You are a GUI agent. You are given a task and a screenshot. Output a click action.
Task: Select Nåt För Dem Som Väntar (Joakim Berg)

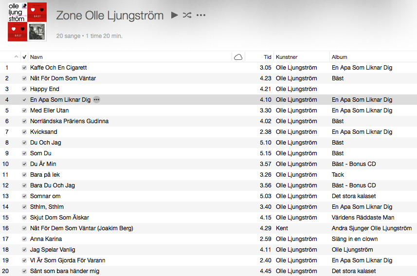(81, 228)
